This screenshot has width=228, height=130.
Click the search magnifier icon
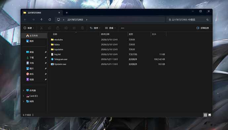click(208, 20)
